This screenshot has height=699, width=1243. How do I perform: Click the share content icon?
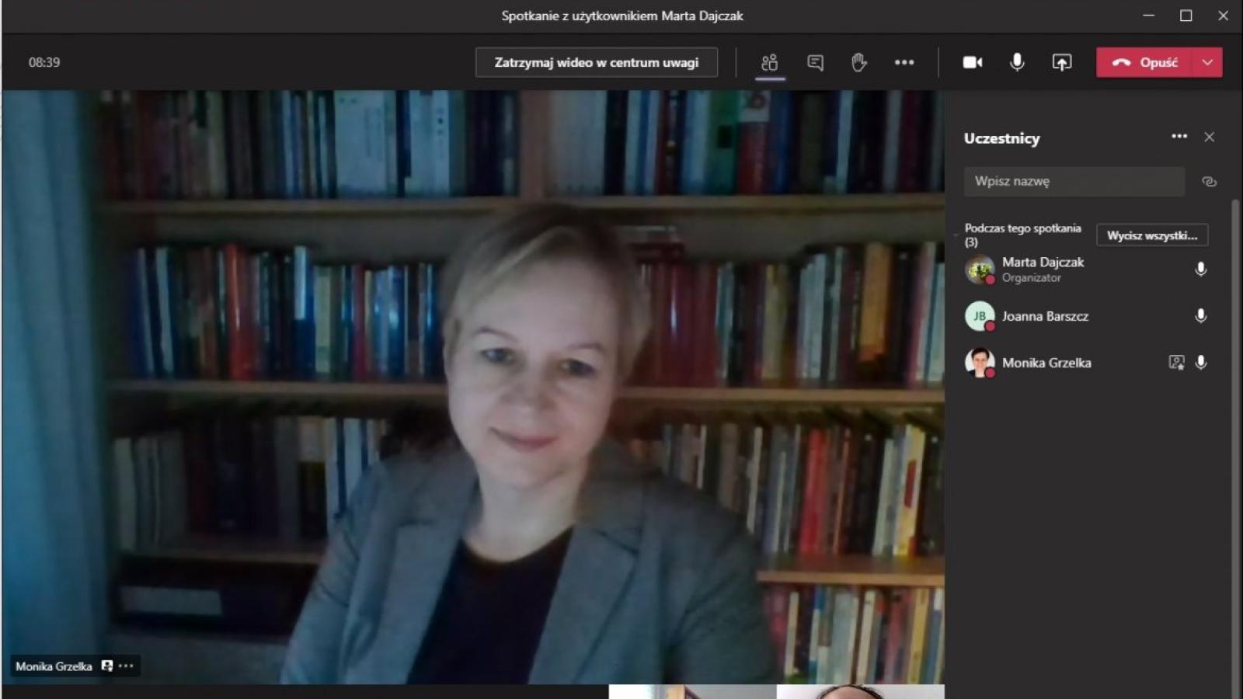point(1061,62)
